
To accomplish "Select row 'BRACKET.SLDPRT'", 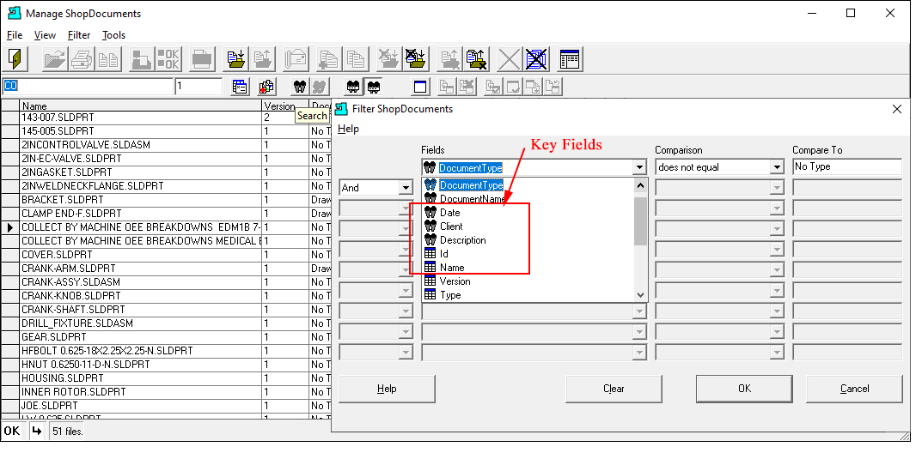I will point(141,200).
